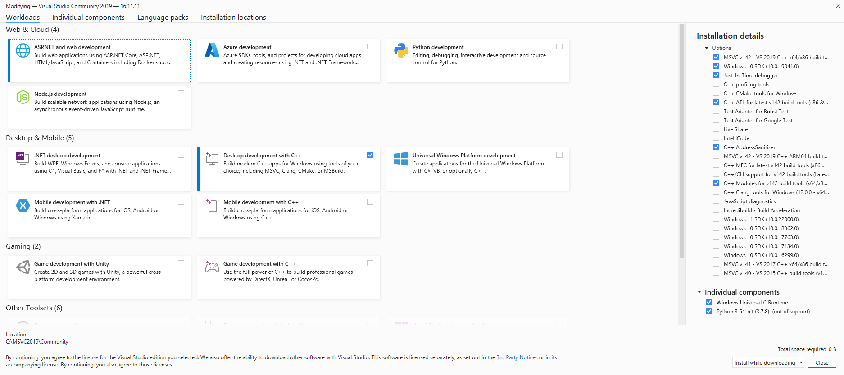Click the Azure development logo icon
This screenshot has height=375, width=844.
pos(212,50)
